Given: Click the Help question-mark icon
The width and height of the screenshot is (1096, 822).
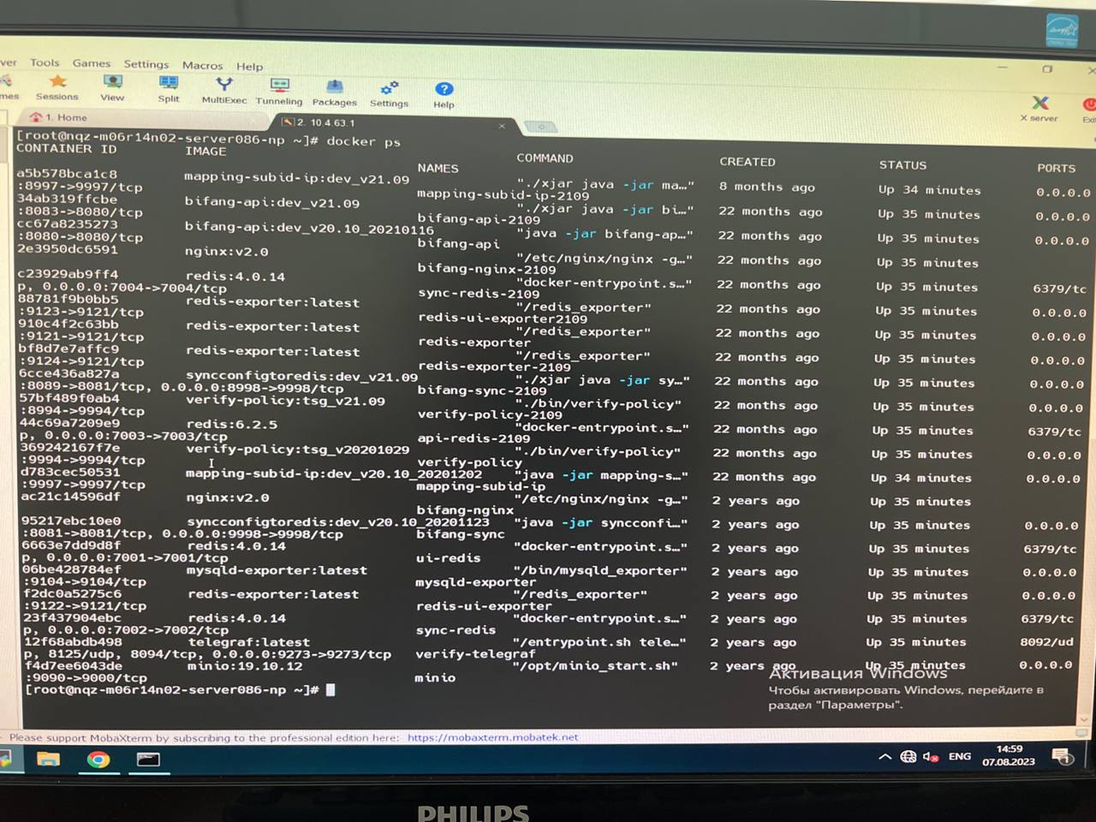Looking at the screenshot, I should pos(444,90).
